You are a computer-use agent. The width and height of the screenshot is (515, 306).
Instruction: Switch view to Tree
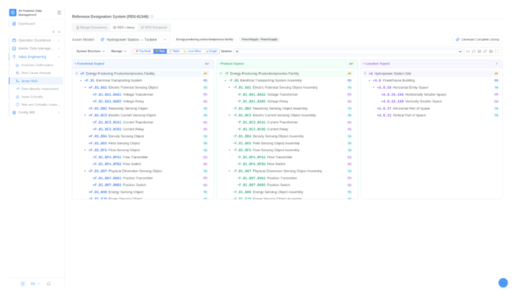point(160,52)
